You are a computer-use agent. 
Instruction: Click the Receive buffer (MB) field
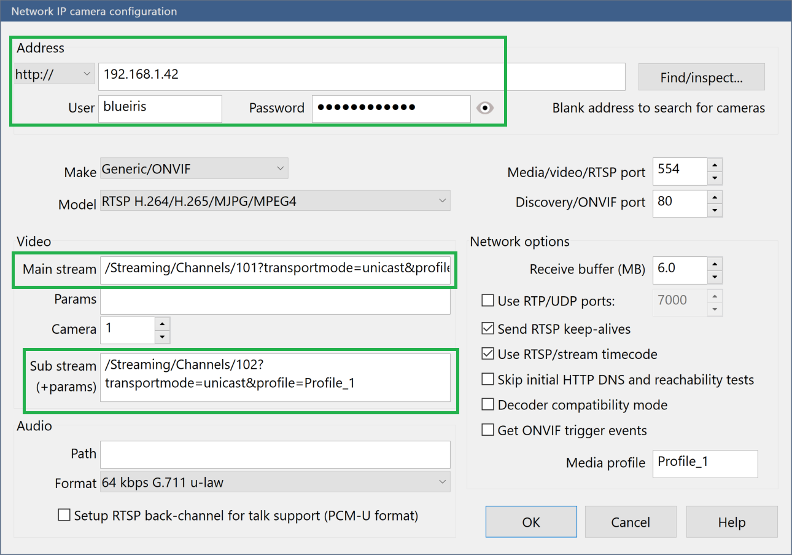[680, 270]
